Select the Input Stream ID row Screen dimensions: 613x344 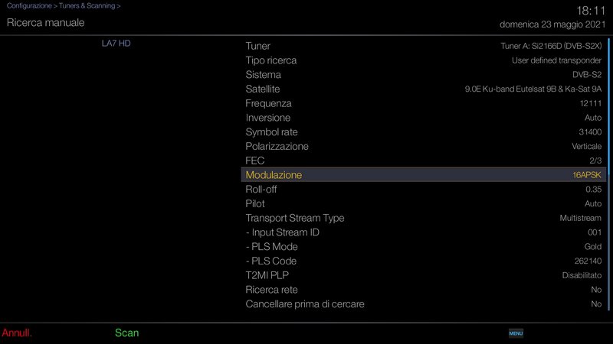tap(424, 232)
